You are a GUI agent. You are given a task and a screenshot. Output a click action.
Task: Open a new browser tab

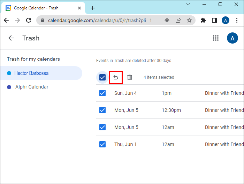[x=93, y=8]
